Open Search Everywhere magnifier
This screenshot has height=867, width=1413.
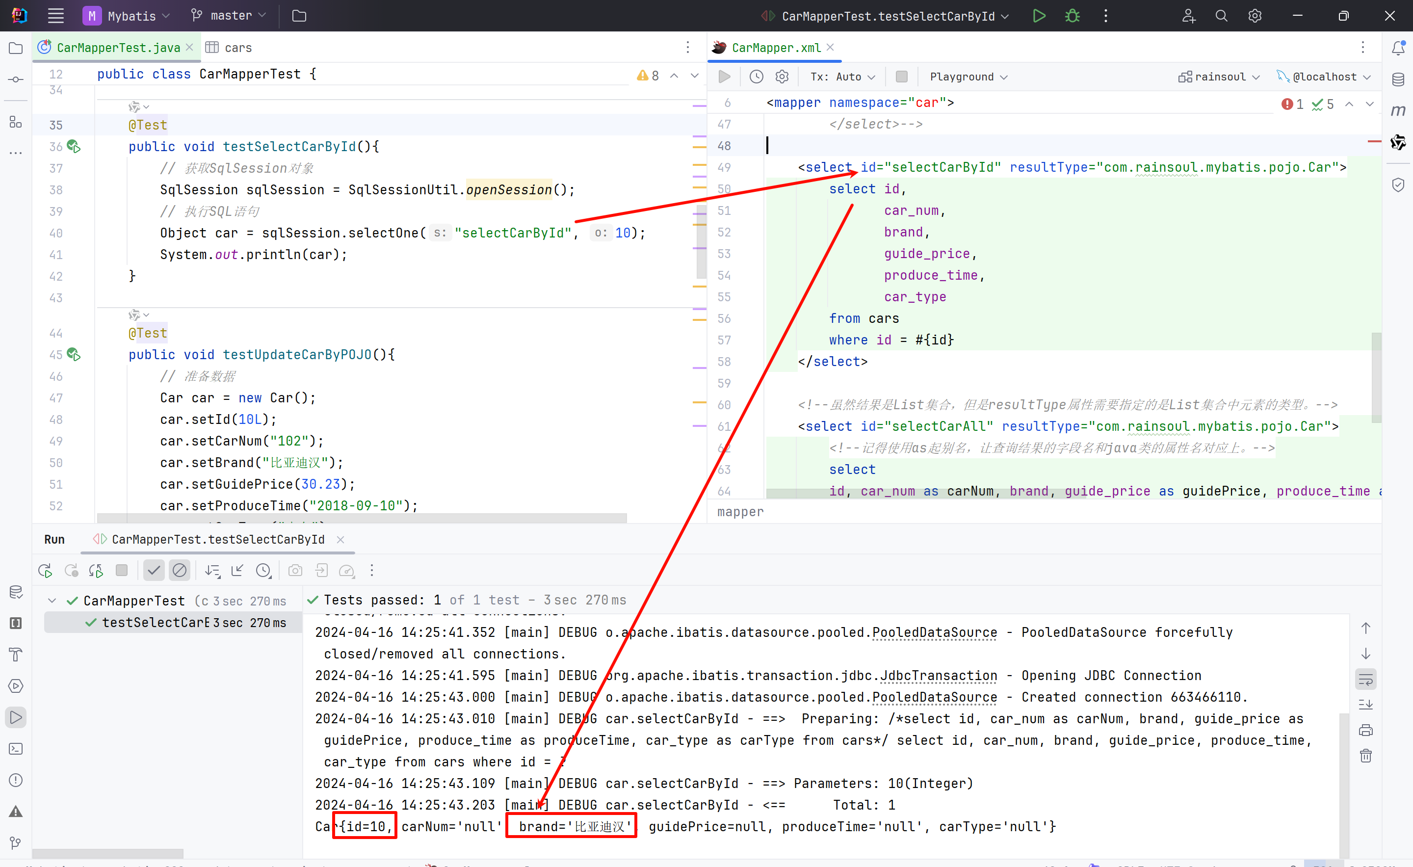tap(1222, 16)
